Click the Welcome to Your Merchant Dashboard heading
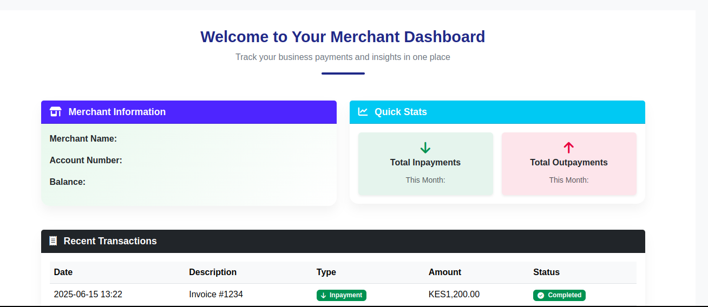The height and width of the screenshot is (307, 708). tap(343, 37)
